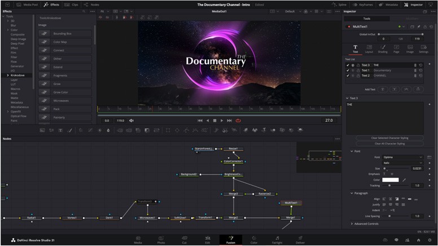Select the Paint brush tool in toolbar
438x246 pixels.
pos(70,130)
